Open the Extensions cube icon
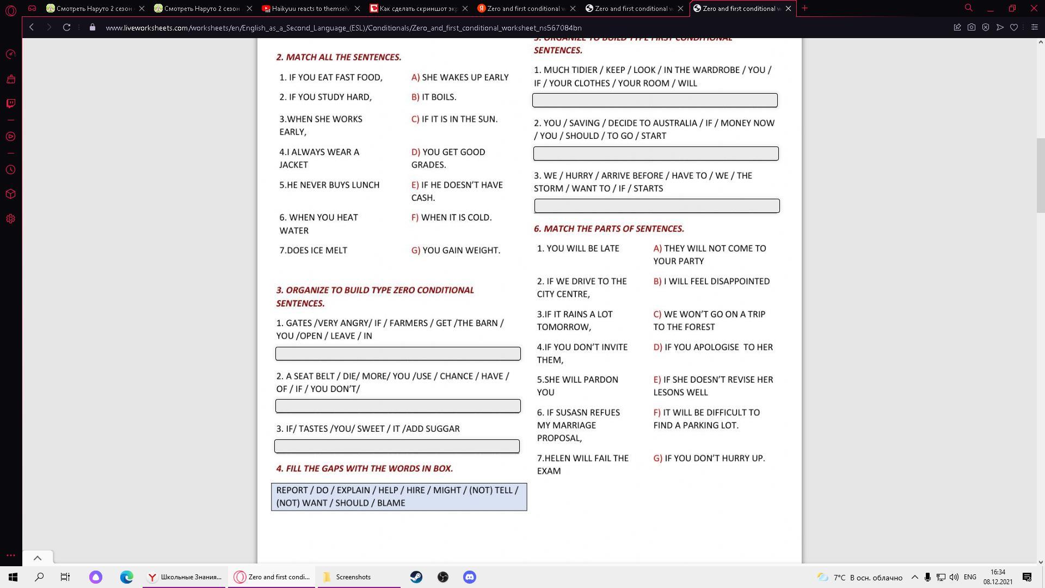Image resolution: width=1045 pixels, height=588 pixels. (10, 194)
